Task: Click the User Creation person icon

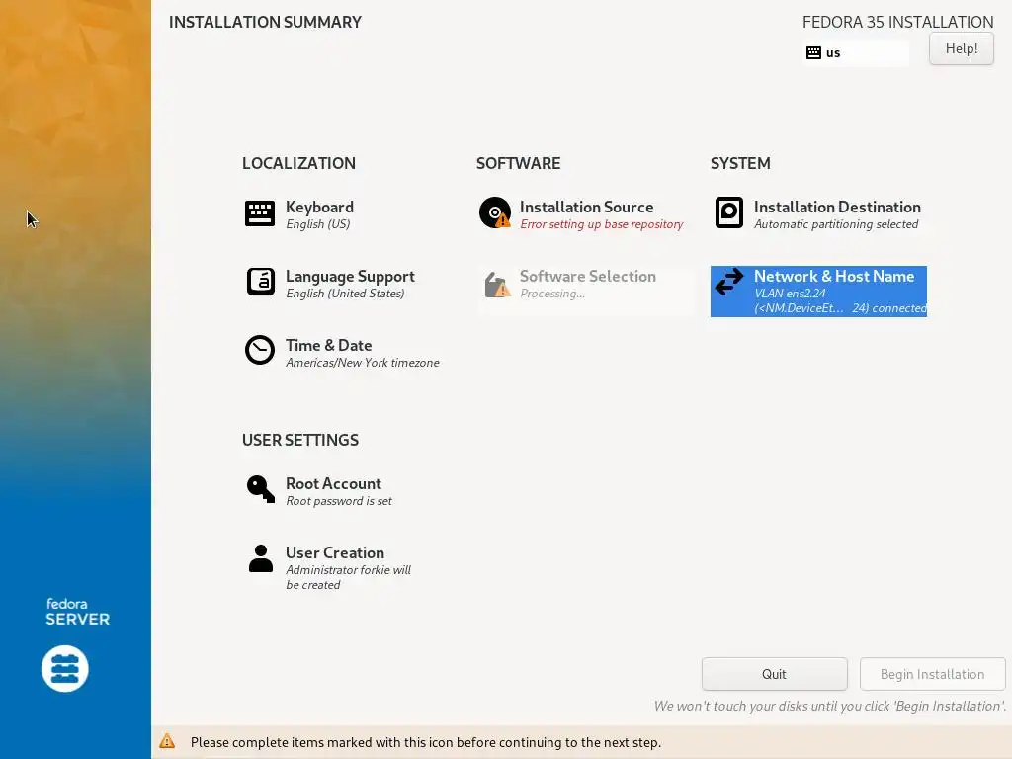Action: [x=261, y=558]
